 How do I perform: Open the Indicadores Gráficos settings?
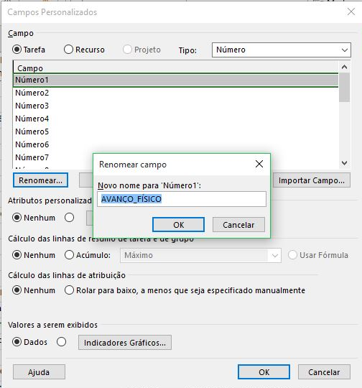click(125, 343)
